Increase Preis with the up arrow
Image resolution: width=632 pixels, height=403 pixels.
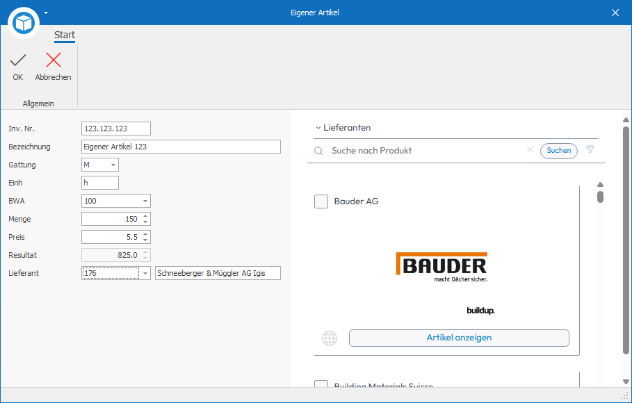click(145, 234)
